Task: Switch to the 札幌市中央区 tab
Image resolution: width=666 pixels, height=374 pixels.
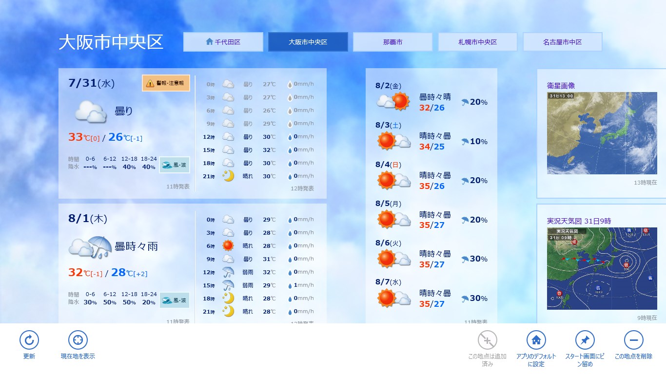Action: click(x=478, y=42)
